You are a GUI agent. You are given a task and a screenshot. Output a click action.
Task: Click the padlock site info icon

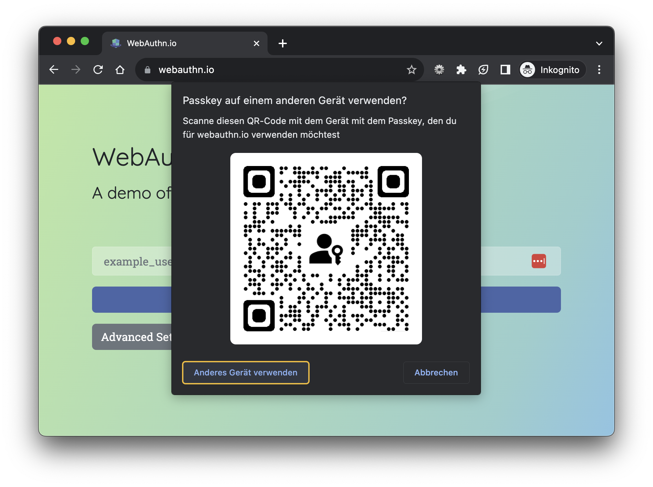(148, 70)
